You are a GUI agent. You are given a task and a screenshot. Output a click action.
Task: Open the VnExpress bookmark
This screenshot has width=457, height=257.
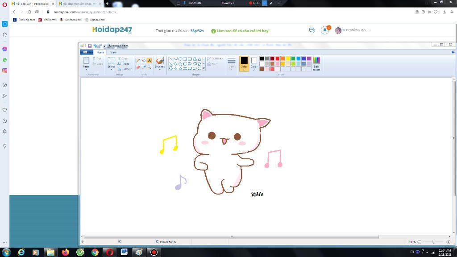pos(47,20)
